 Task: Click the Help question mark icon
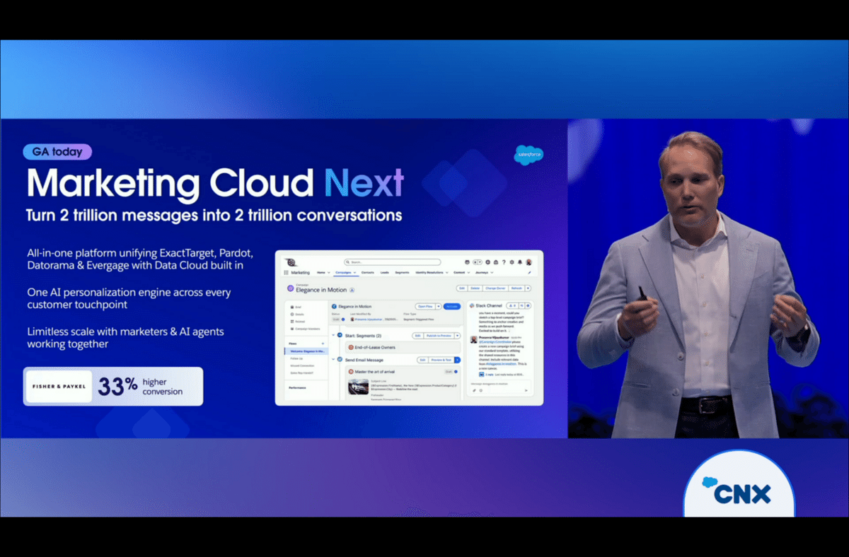(x=504, y=262)
